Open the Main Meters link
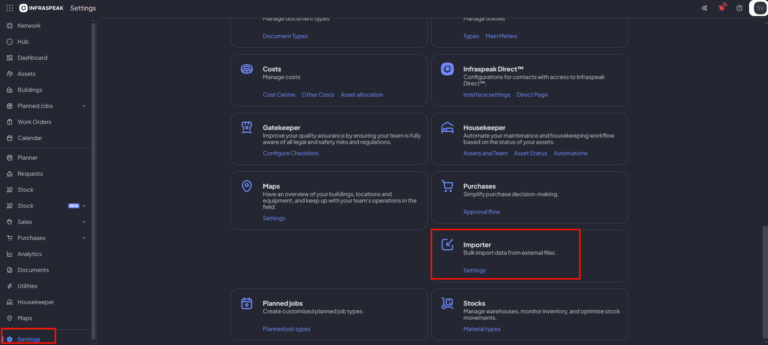The image size is (768, 345). [501, 36]
